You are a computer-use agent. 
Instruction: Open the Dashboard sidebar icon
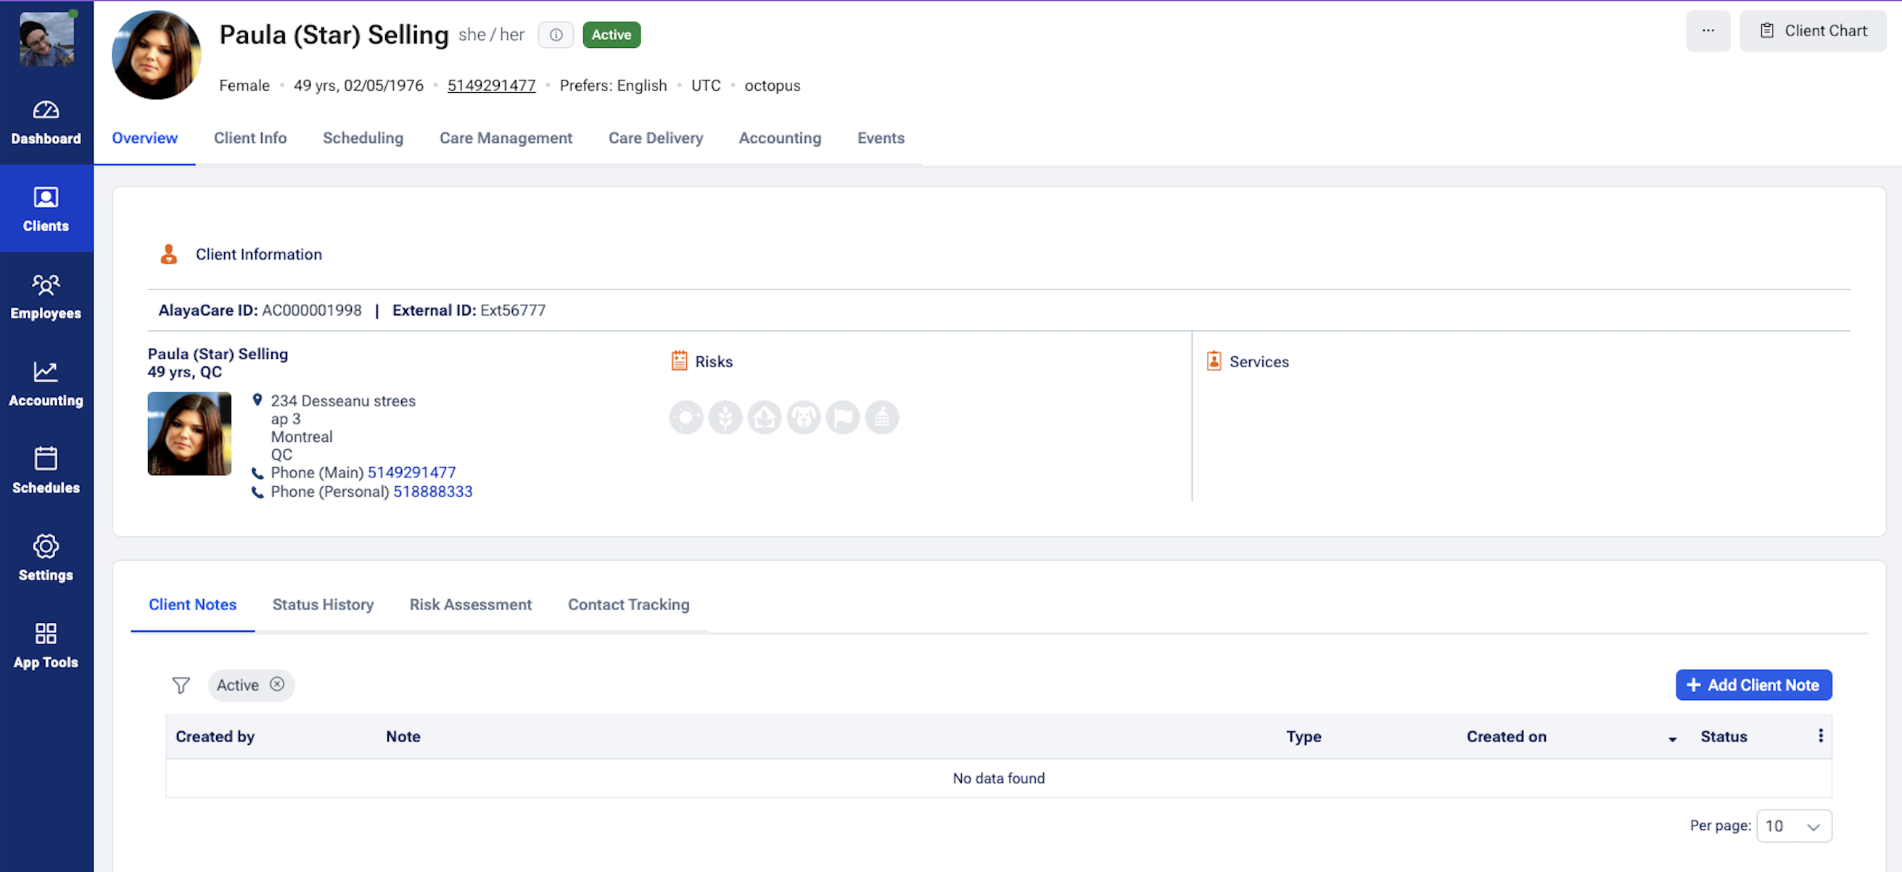[x=46, y=122]
